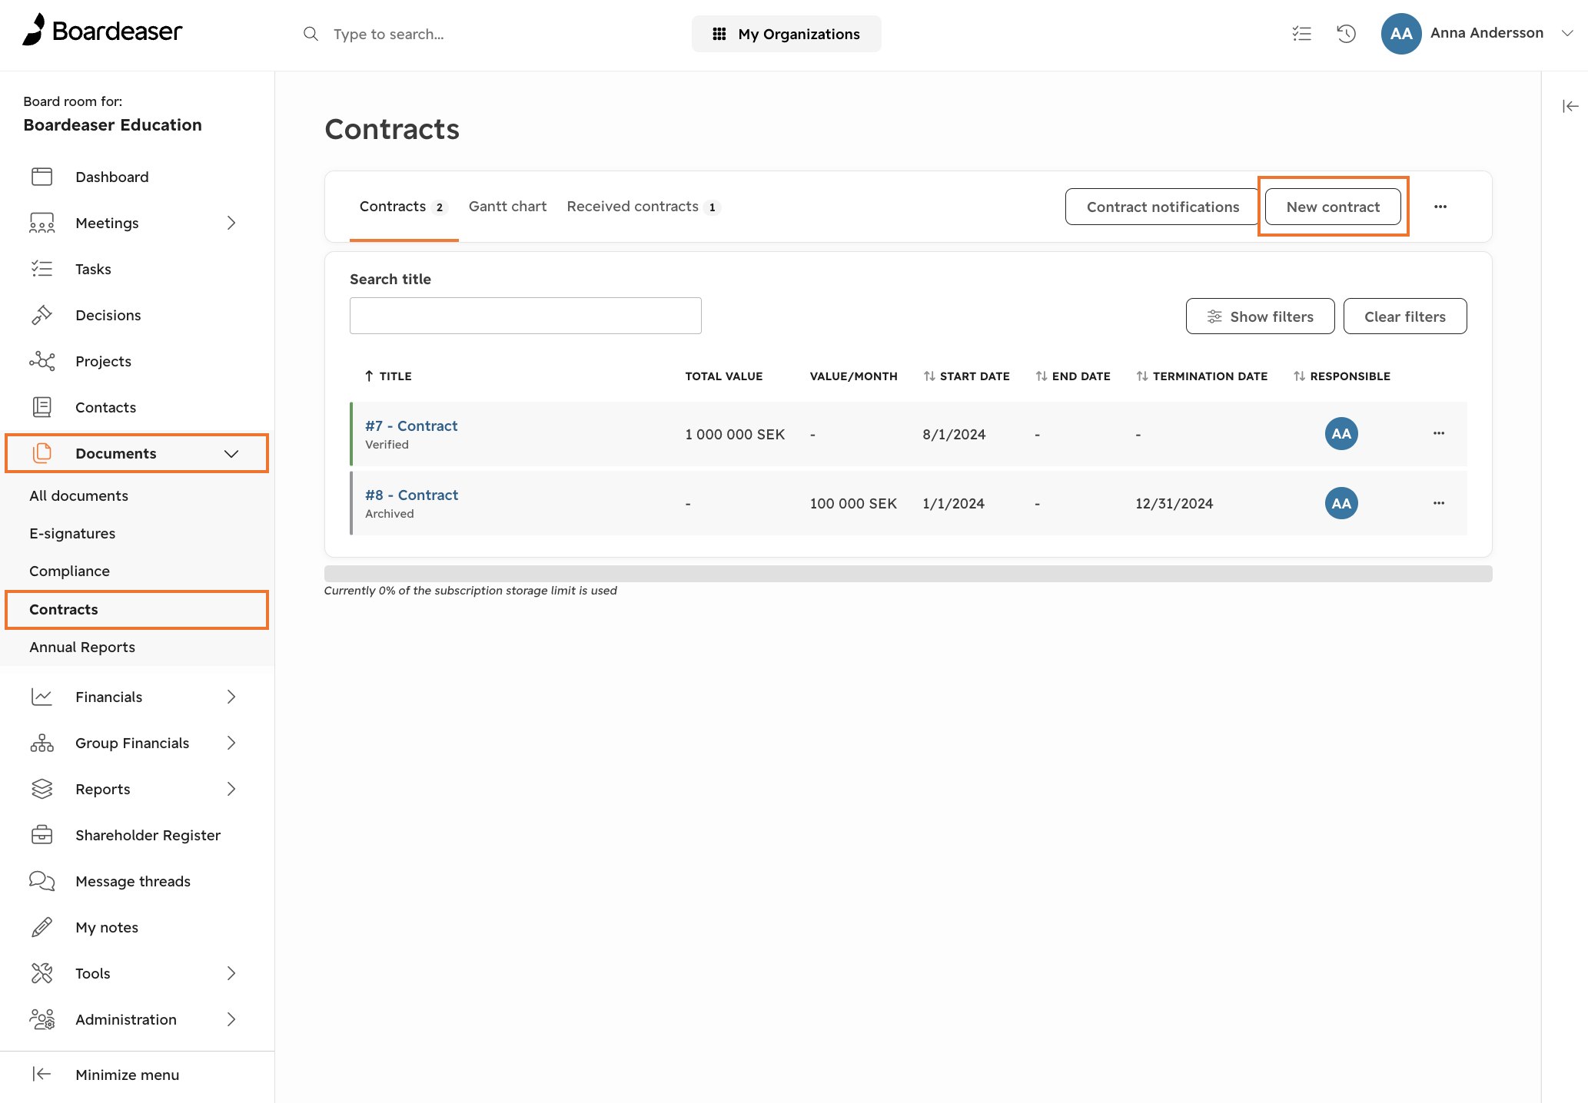Expand the Administration submenu chevron
This screenshot has height=1103, width=1588.
coord(231,1019)
